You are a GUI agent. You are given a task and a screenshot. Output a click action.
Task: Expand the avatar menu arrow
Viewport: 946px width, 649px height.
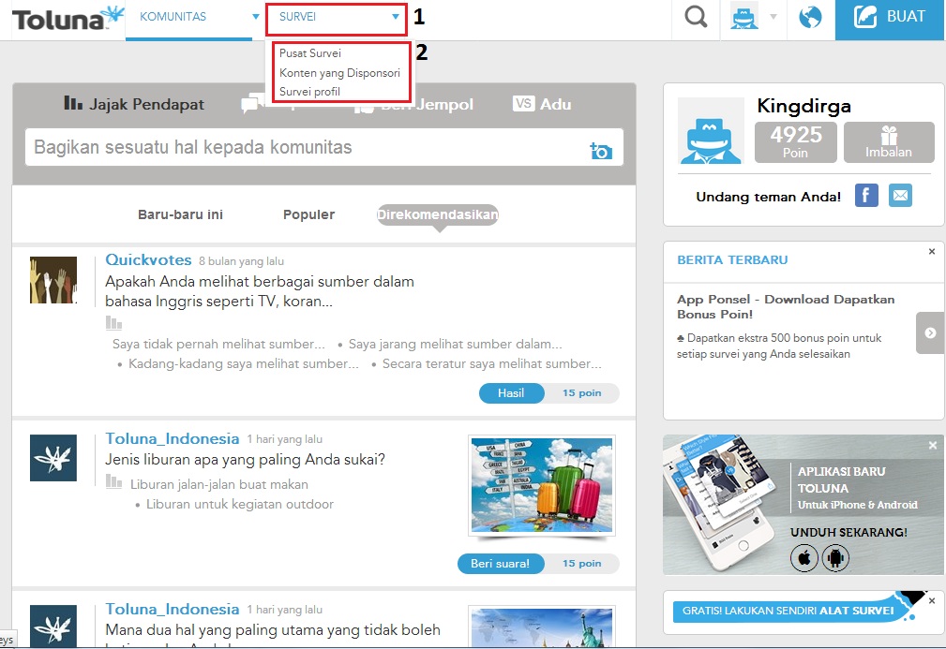[x=773, y=17]
